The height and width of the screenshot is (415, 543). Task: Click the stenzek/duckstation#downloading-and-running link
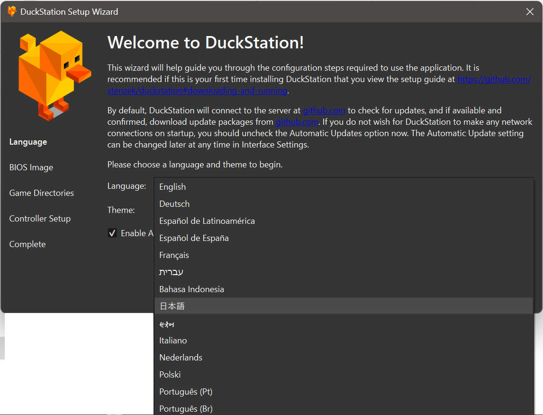[197, 91]
